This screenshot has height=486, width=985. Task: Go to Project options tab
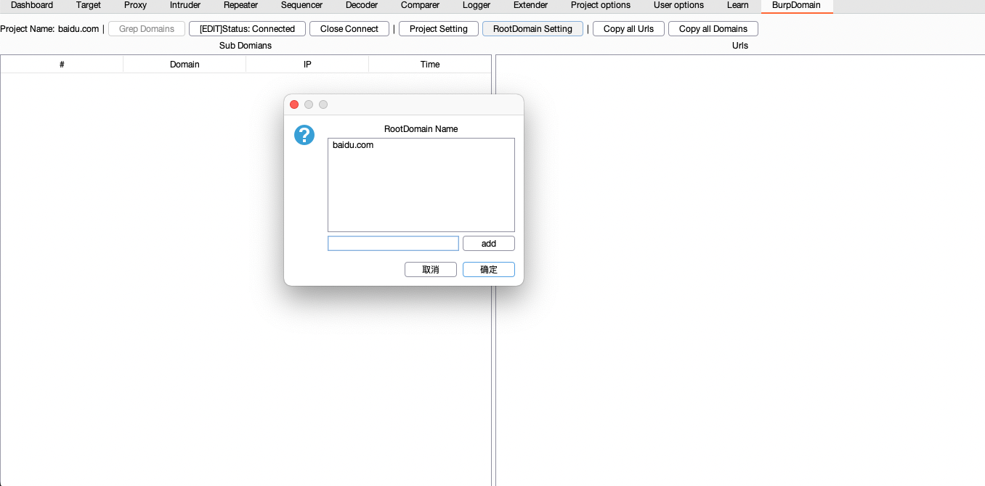601,5
